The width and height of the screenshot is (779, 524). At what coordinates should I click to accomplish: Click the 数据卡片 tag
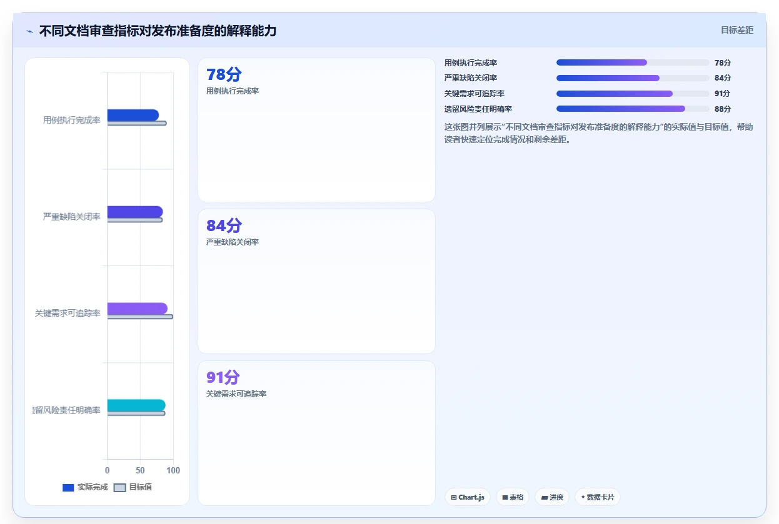click(x=598, y=497)
